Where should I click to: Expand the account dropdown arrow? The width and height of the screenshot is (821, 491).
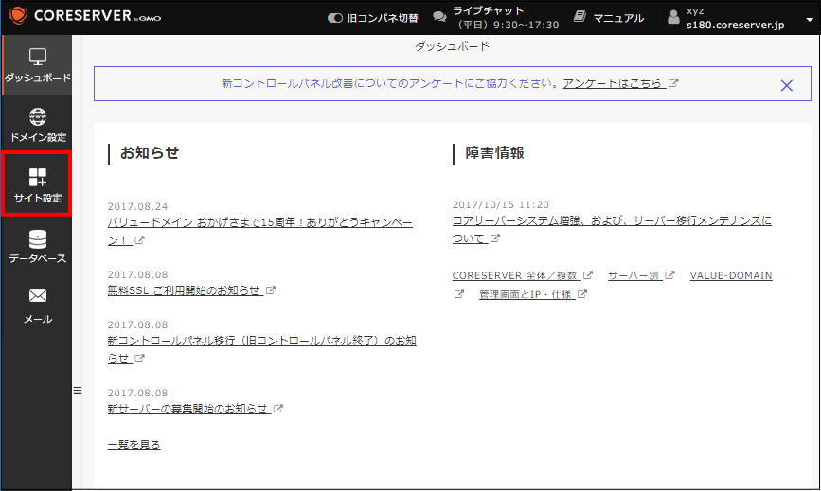[810, 19]
